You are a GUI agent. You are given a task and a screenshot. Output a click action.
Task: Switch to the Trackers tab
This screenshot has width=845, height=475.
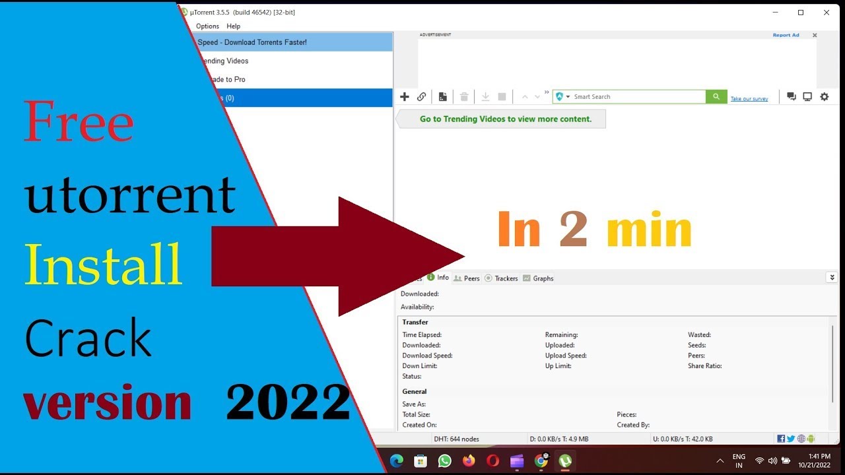pyautogui.click(x=501, y=278)
